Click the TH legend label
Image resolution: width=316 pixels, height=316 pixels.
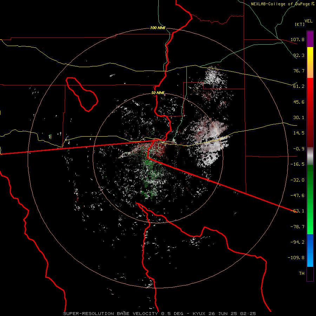302,274
